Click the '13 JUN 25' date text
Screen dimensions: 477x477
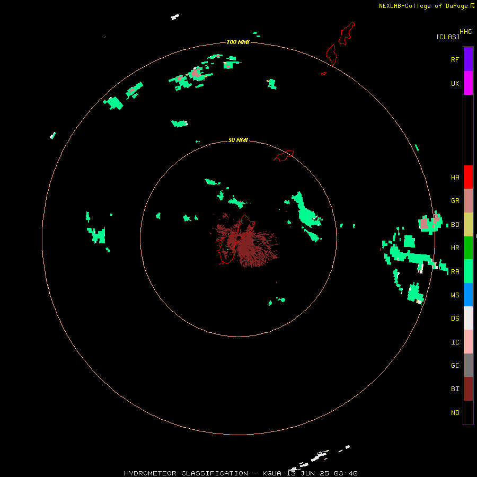coord(308,473)
